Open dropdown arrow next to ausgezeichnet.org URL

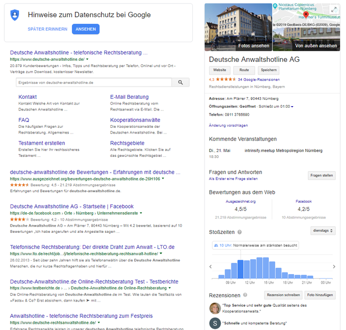point(163,178)
